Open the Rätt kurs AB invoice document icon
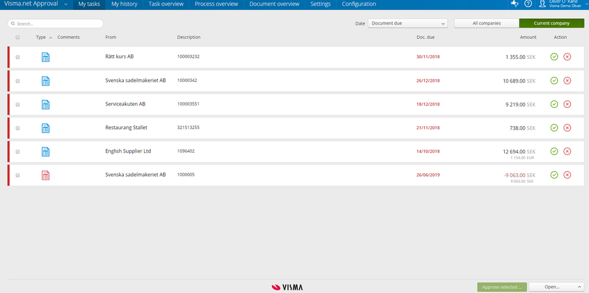The height and width of the screenshot is (293, 589). tap(45, 57)
